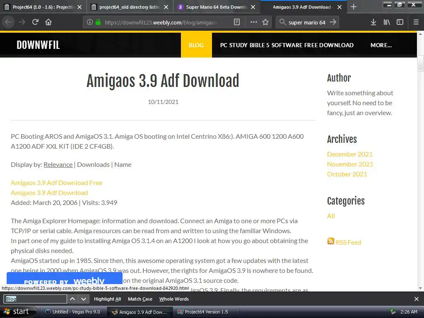Open a new tab with plus button
The width and height of the screenshot is (424, 318).
point(353,7)
